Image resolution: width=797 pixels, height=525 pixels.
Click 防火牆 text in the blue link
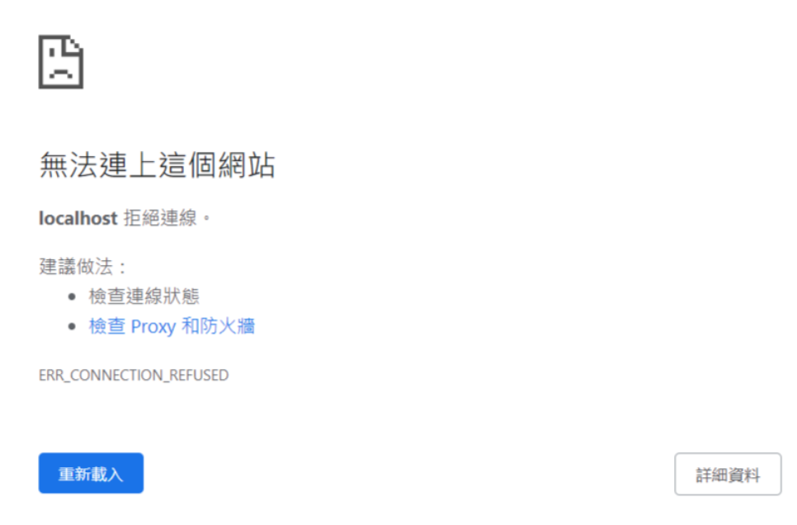click(x=228, y=325)
